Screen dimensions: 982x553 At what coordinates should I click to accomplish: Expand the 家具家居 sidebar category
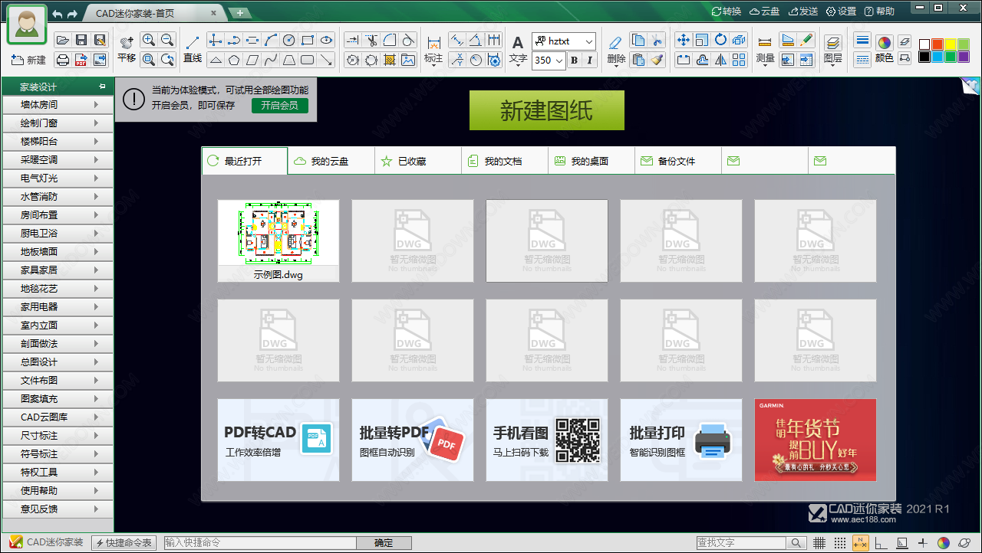pos(58,270)
